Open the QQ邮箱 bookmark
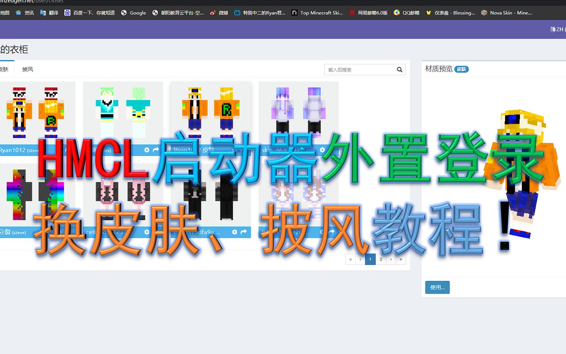The width and height of the screenshot is (566, 354). click(x=406, y=13)
